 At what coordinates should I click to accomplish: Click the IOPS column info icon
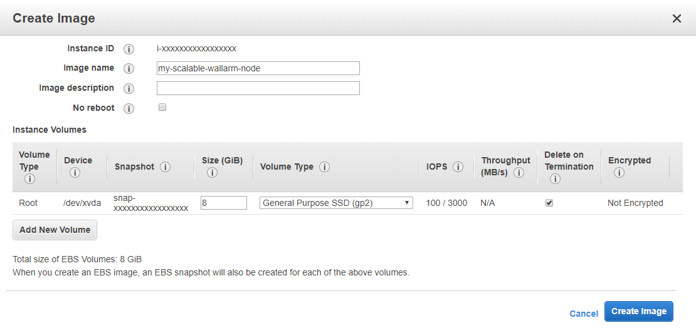tap(458, 167)
